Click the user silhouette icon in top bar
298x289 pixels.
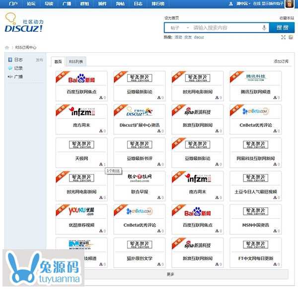point(231,3)
